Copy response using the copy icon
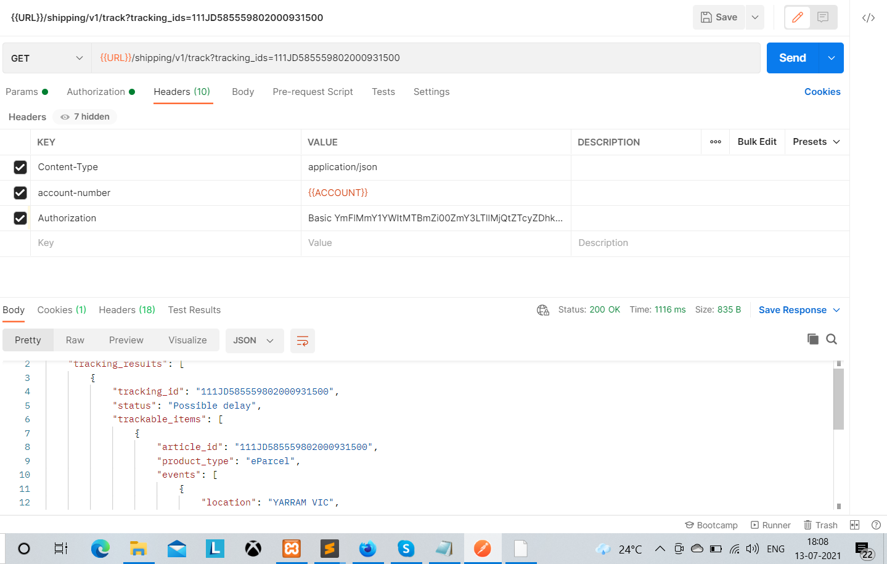This screenshot has width=887, height=564. click(813, 339)
